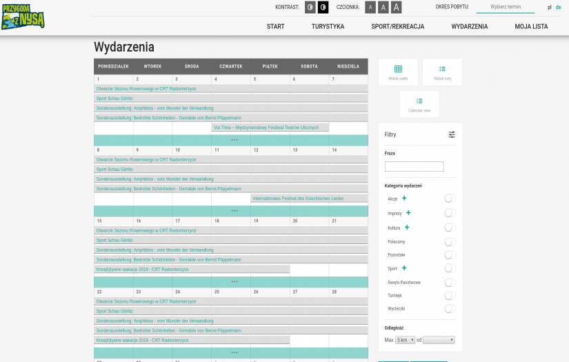The height and width of the screenshot is (362, 569).
Task: Open the max distance 5 km dropdown
Action: click(x=405, y=340)
